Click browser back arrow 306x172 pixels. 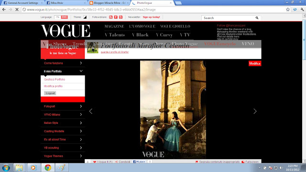pos(4,10)
